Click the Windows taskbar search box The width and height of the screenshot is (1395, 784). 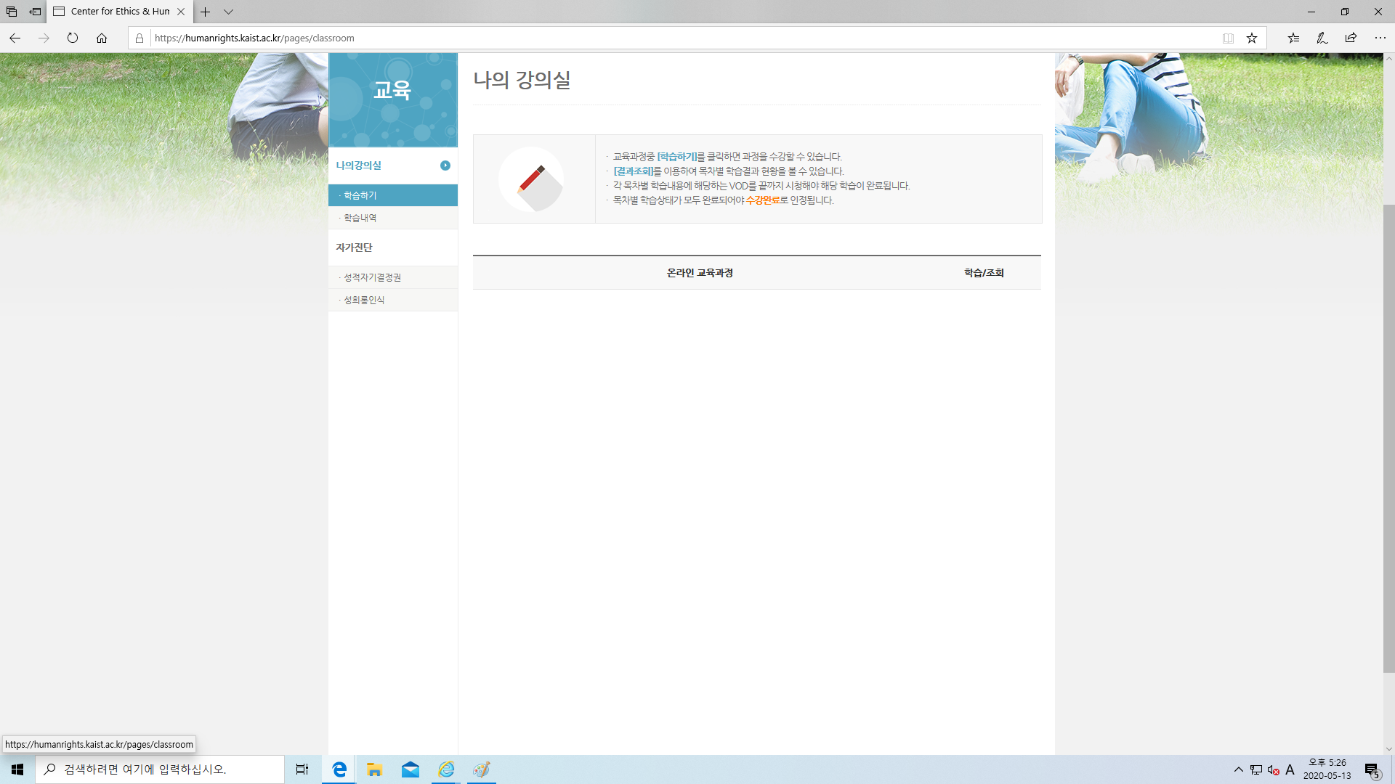160,769
